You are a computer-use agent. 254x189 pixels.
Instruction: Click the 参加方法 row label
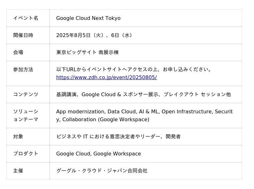(x=23, y=69)
